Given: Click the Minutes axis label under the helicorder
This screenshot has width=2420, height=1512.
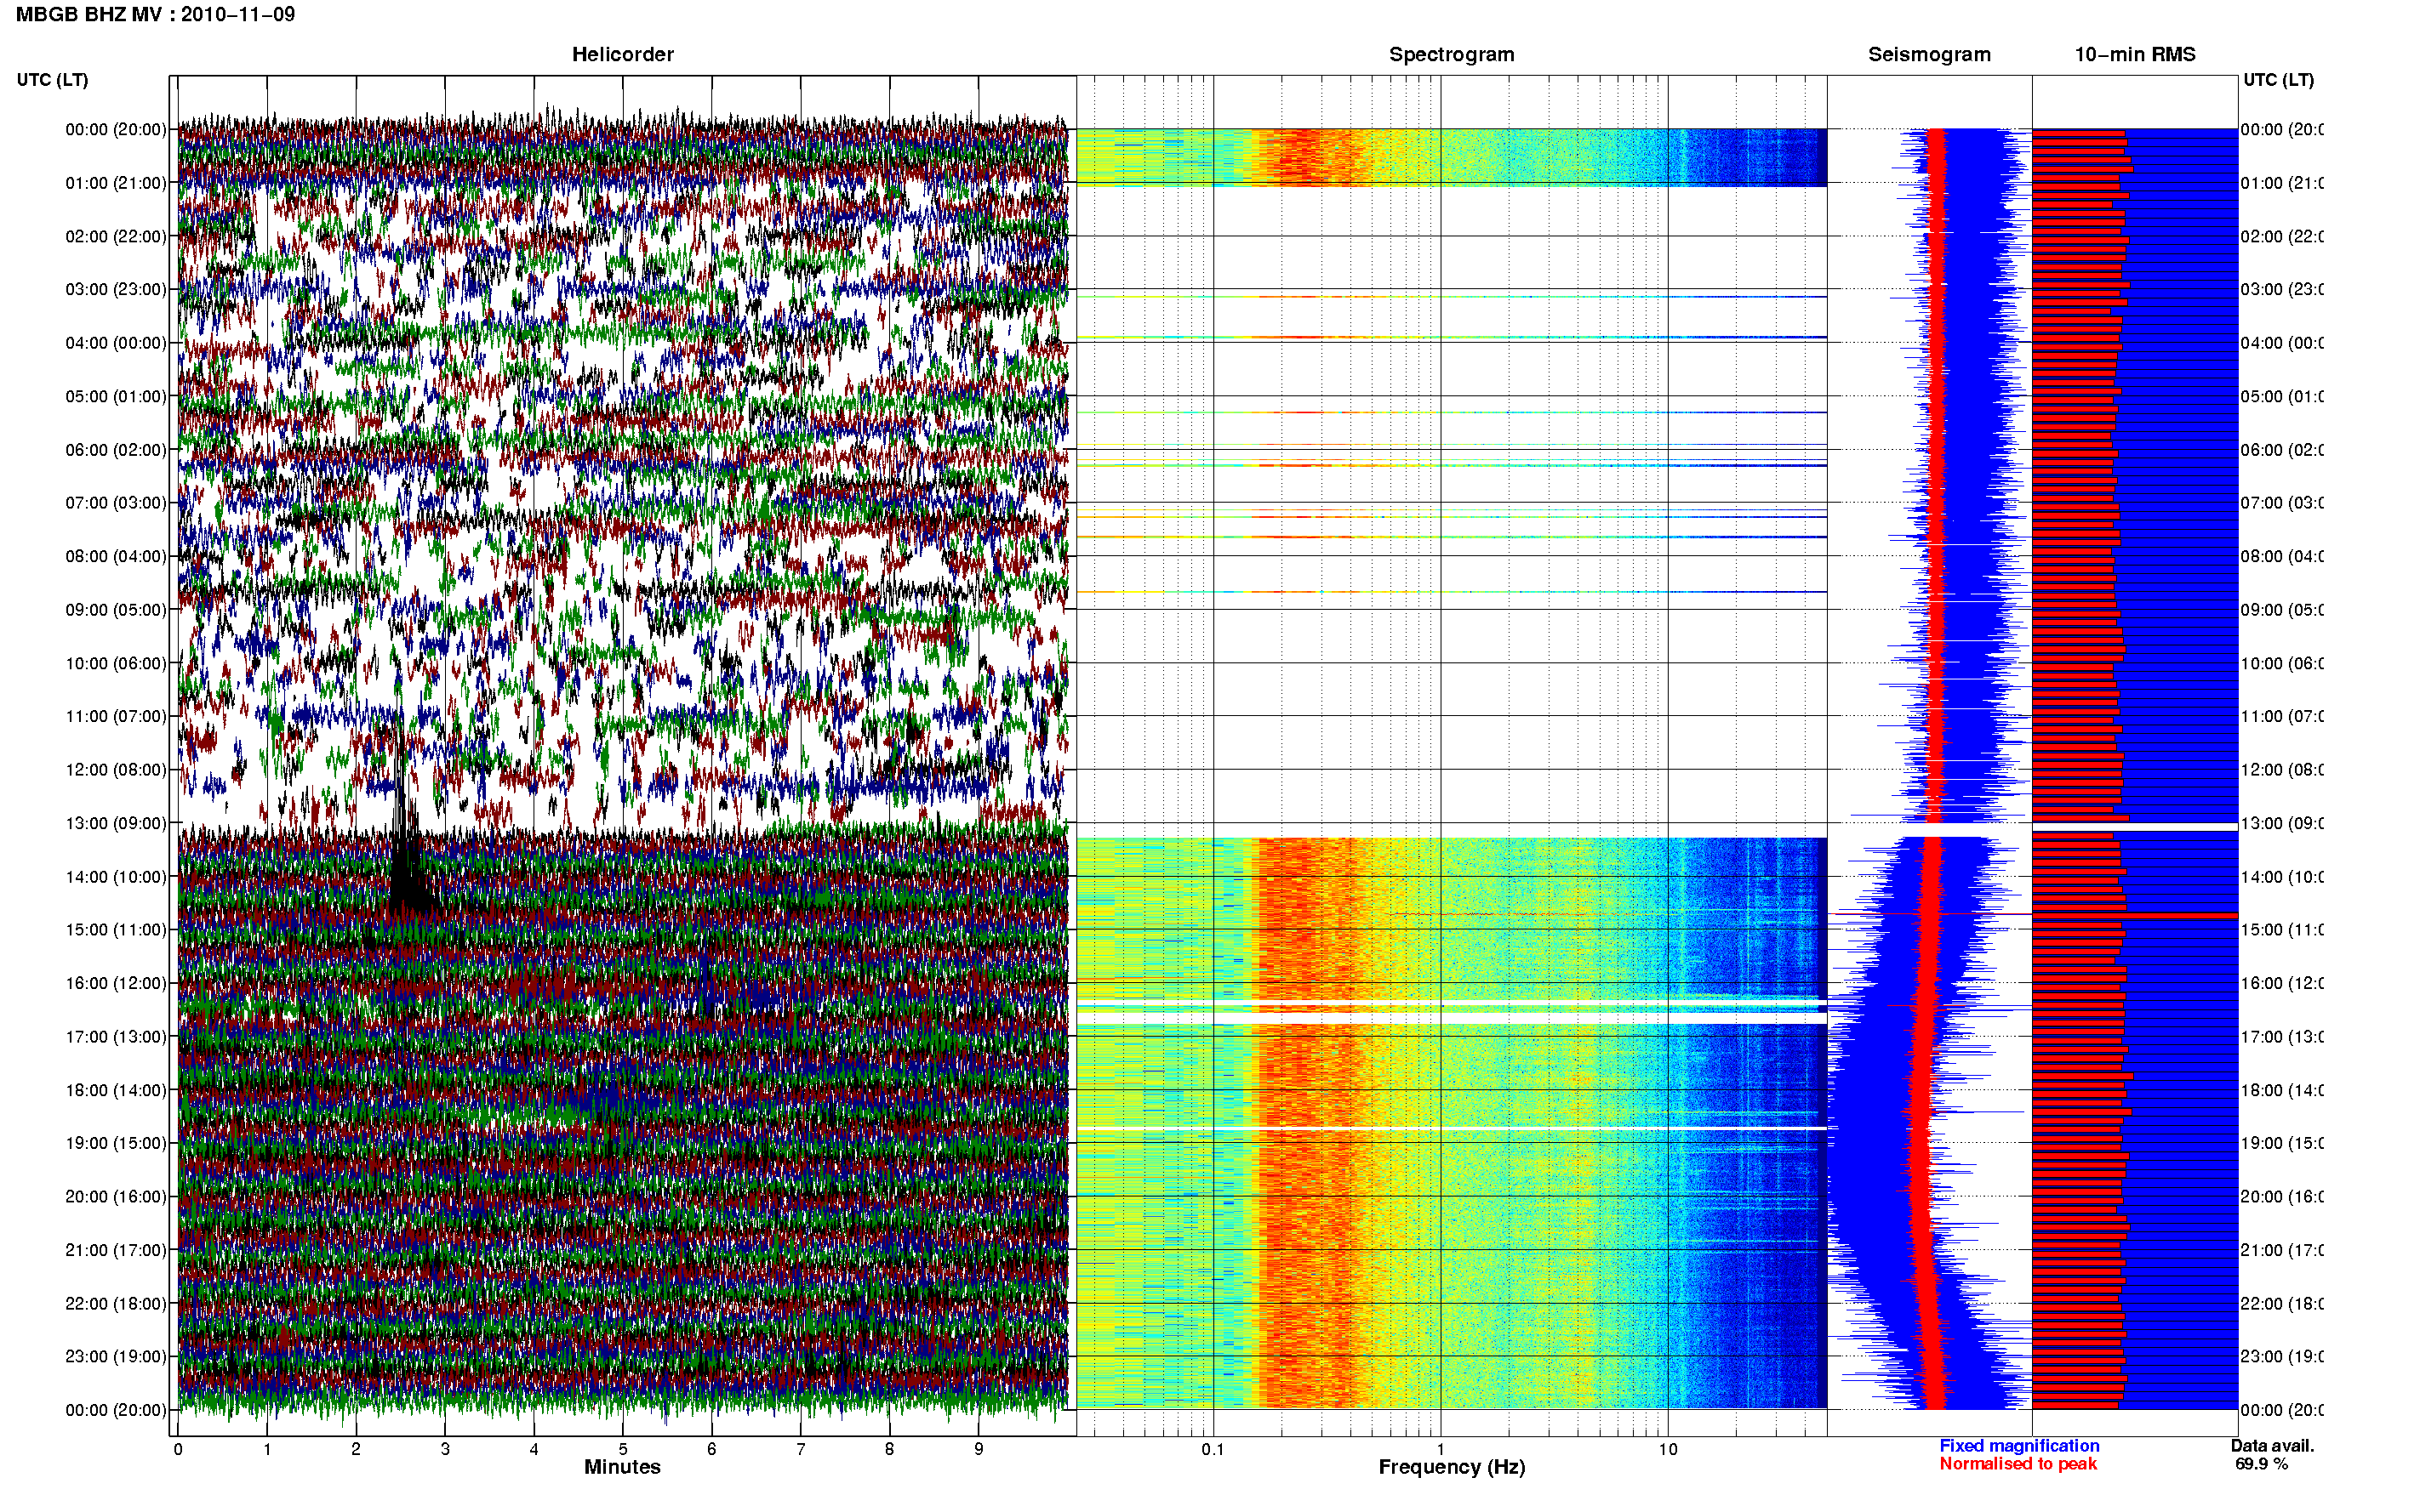Looking at the screenshot, I should pos(622,1467).
